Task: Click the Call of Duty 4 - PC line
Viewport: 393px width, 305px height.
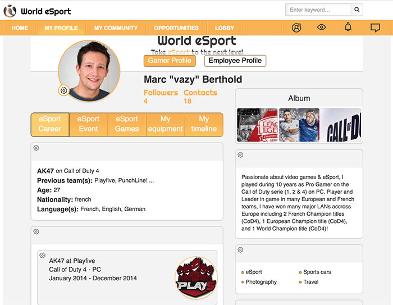Action: point(75,270)
